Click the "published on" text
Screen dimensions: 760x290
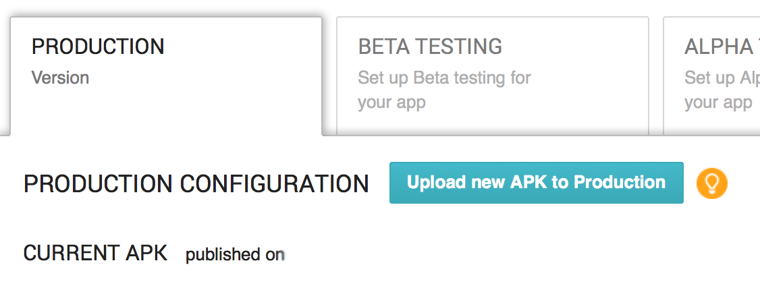232,255
